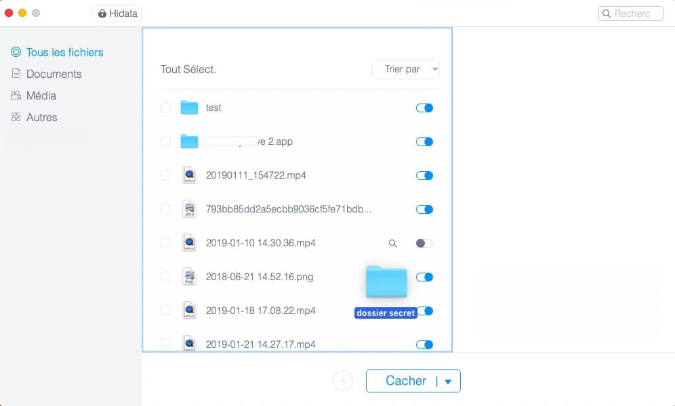
Task: Choose Autres in the sidebar
Action: point(41,117)
